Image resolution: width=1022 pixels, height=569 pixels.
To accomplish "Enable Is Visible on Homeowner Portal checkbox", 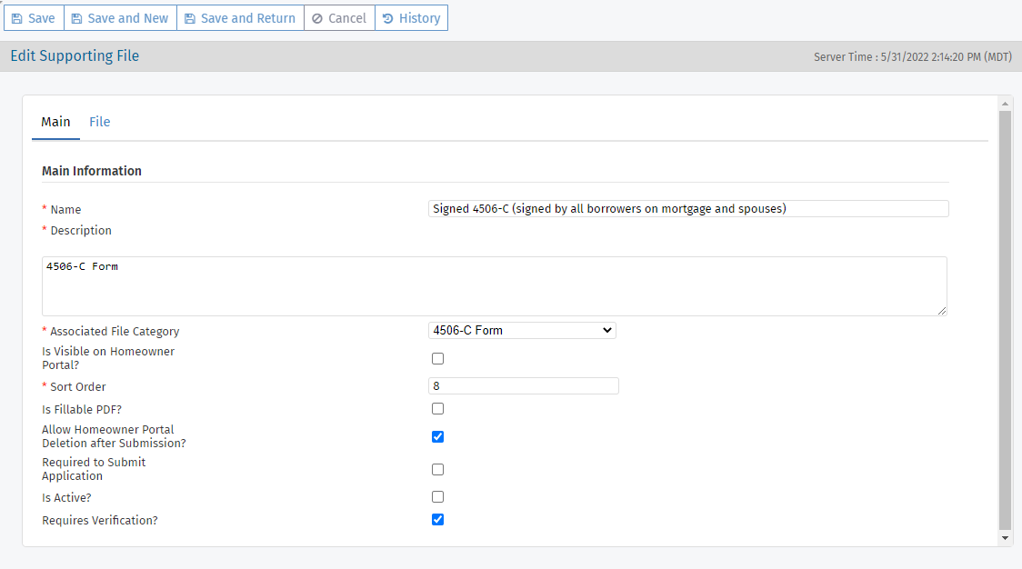I will (437, 359).
